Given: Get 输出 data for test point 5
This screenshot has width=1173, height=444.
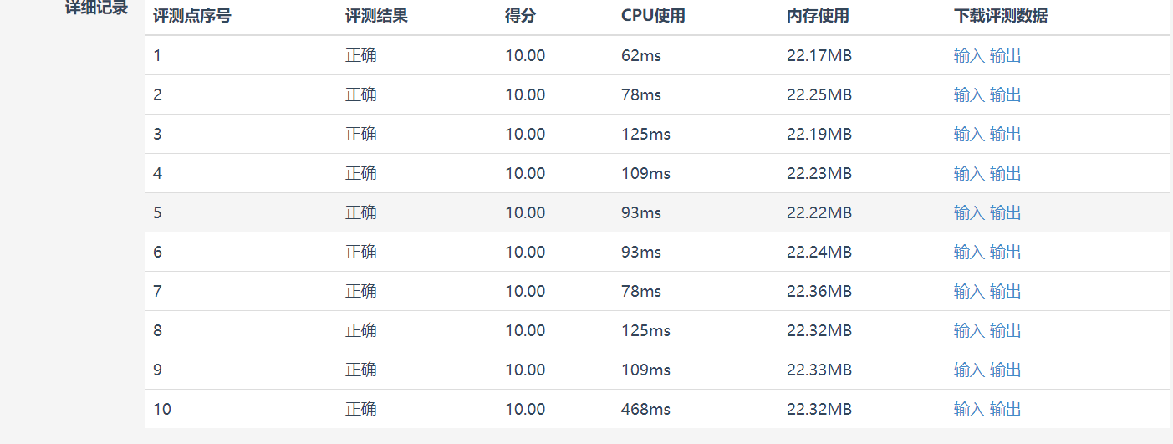Looking at the screenshot, I should 1005,213.
